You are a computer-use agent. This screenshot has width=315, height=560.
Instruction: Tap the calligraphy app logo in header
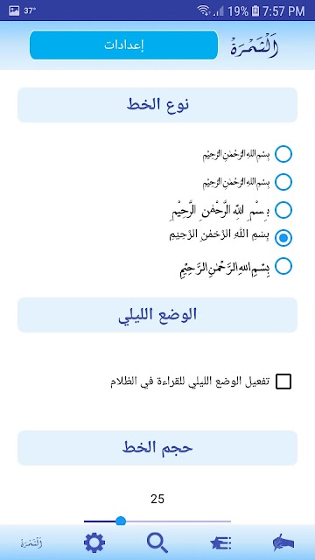click(255, 45)
